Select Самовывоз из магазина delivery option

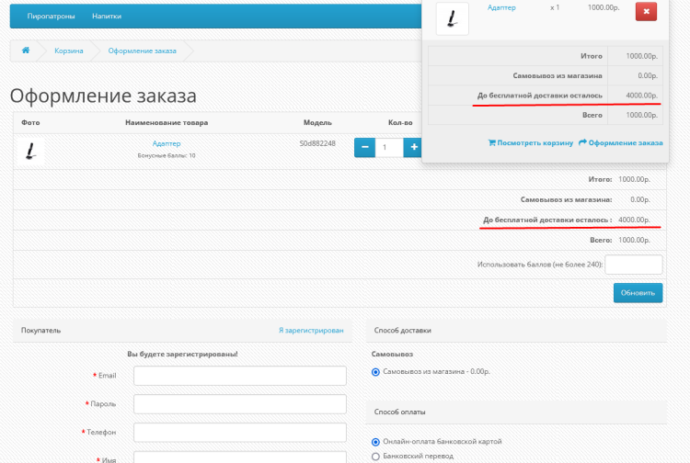point(375,372)
